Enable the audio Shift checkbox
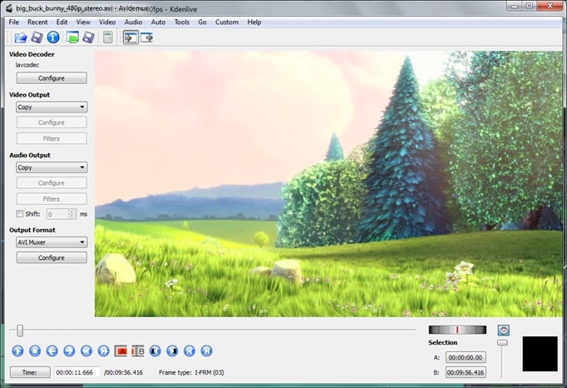 (x=19, y=214)
